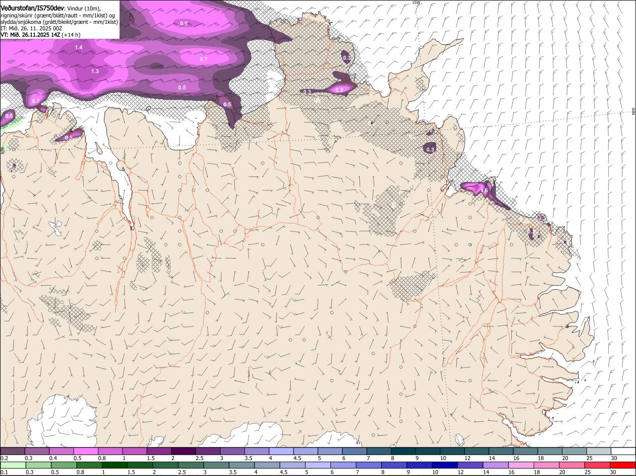Click the 'N99' latitude label at right edge

click(x=634, y=112)
